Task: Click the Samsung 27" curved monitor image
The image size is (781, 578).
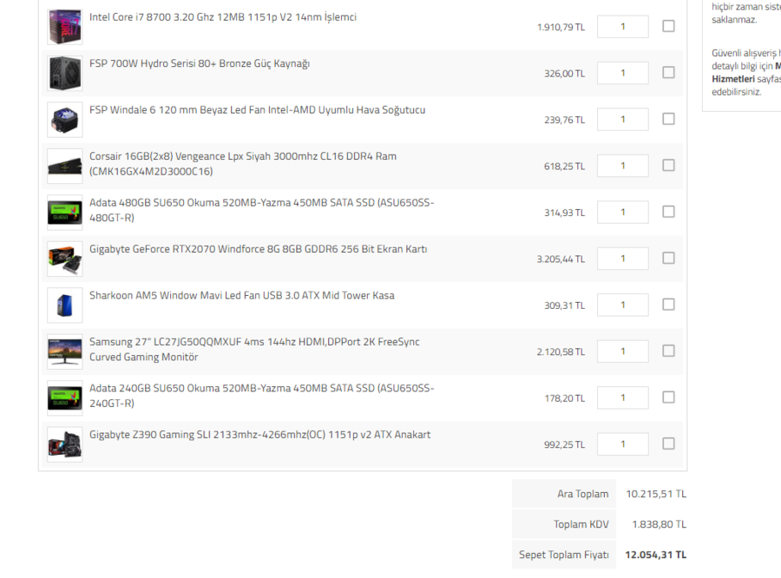Action: tap(65, 351)
